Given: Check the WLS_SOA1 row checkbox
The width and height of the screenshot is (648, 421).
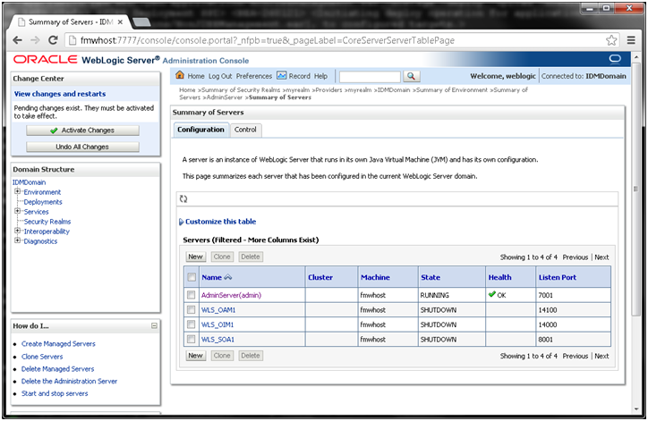Looking at the screenshot, I should click(191, 339).
